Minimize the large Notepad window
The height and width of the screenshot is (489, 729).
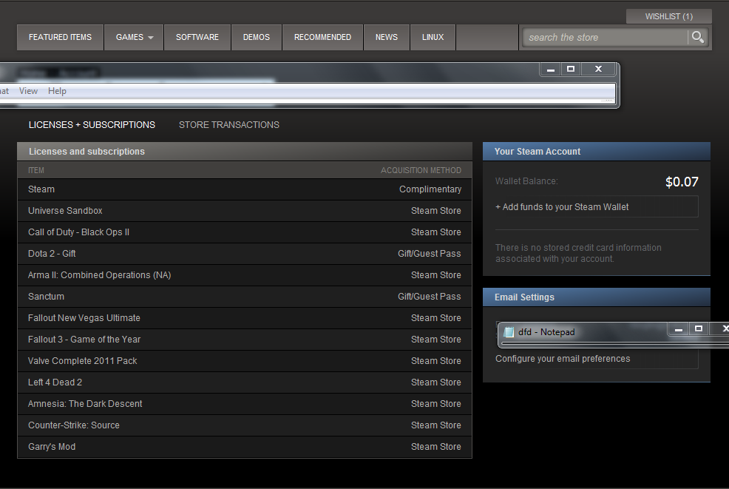(x=551, y=69)
